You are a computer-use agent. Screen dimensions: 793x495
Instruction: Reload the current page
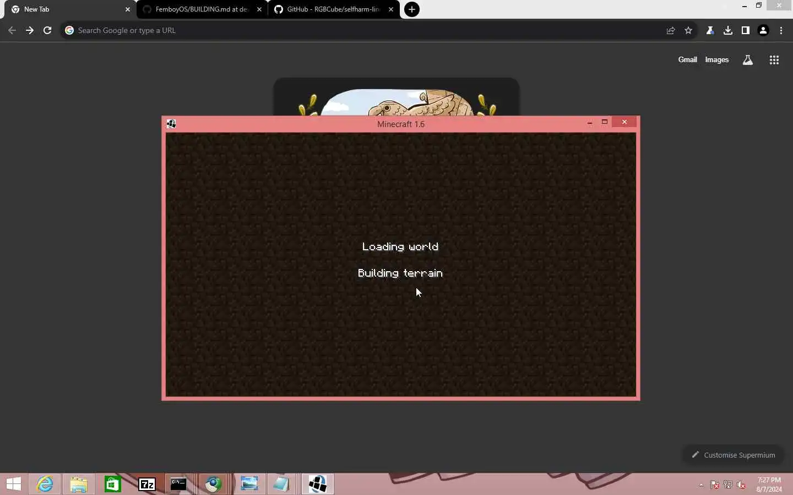47,31
